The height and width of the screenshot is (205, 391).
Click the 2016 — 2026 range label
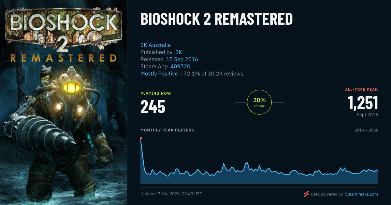(366, 130)
